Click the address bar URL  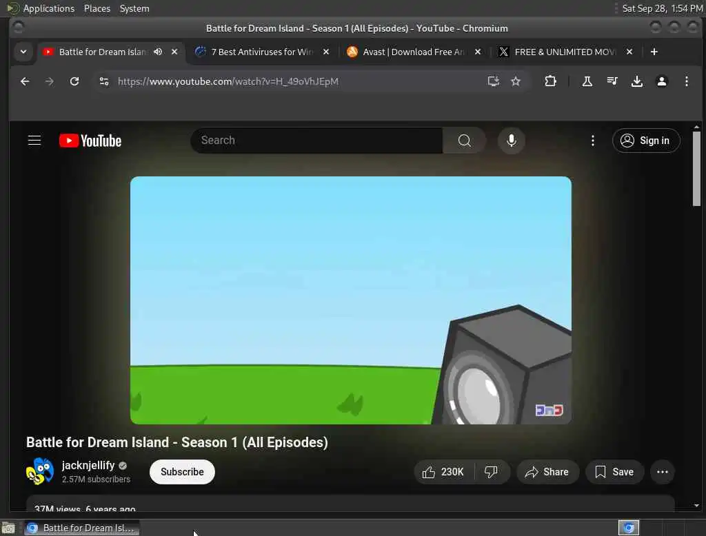point(228,81)
